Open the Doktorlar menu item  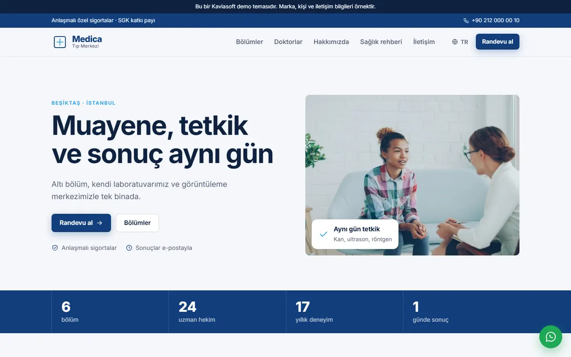coord(288,42)
